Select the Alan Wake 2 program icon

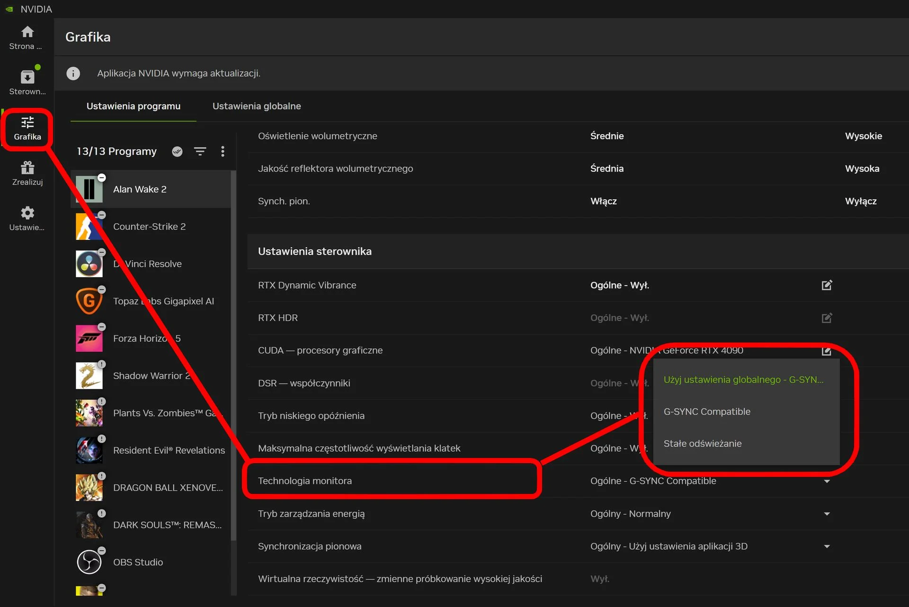pyautogui.click(x=89, y=189)
